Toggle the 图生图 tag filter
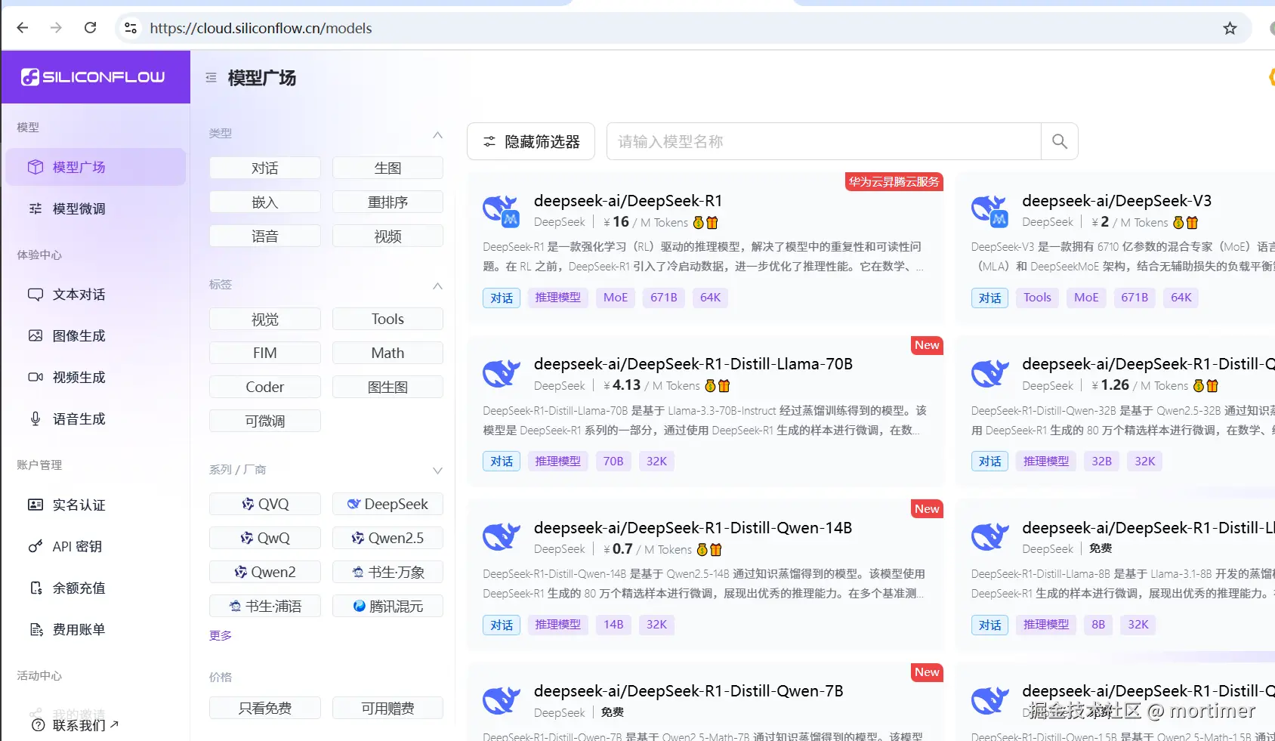Image resolution: width=1275 pixels, height=741 pixels. click(387, 387)
